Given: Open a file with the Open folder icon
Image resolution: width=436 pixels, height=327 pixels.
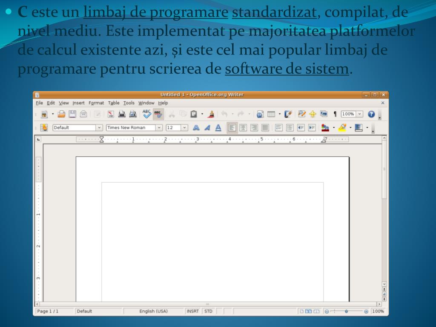Looking at the screenshot, I should coord(61,114).
